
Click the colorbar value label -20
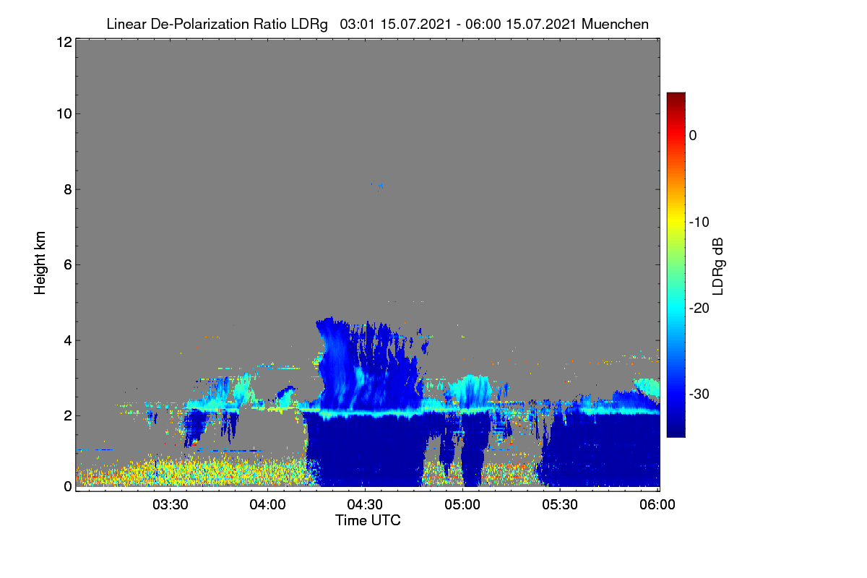(699, 309)
